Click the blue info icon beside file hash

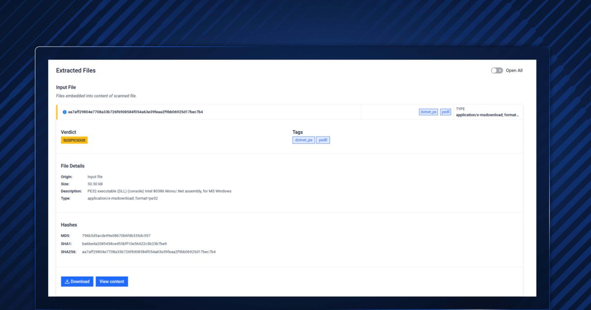[x=65, y=112]
